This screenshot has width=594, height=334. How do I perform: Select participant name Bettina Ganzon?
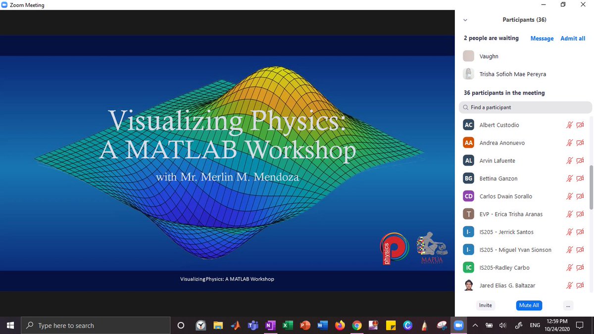pos(498,179)
